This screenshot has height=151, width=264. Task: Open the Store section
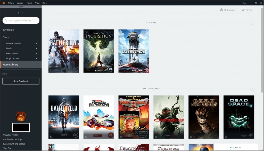click(6, 37)
